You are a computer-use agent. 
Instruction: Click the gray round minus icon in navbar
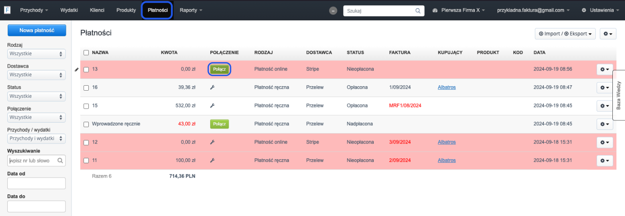(x=333, y=10)
